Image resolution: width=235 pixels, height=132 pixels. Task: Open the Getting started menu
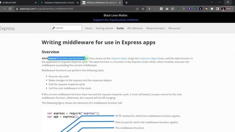[x=104, y=28]
